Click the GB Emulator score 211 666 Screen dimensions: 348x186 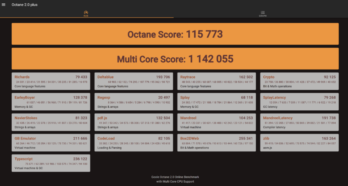click(x=80, y=138)
